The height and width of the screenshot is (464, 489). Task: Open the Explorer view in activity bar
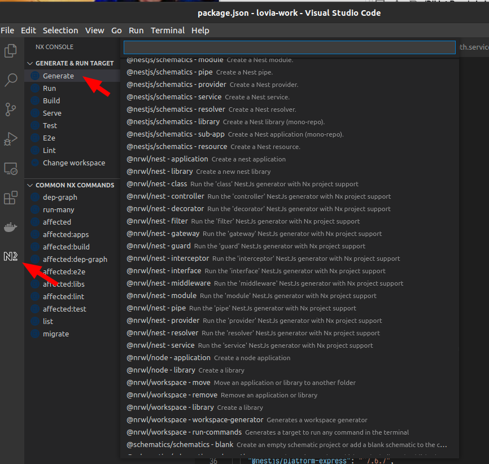[x=11, y=50]
